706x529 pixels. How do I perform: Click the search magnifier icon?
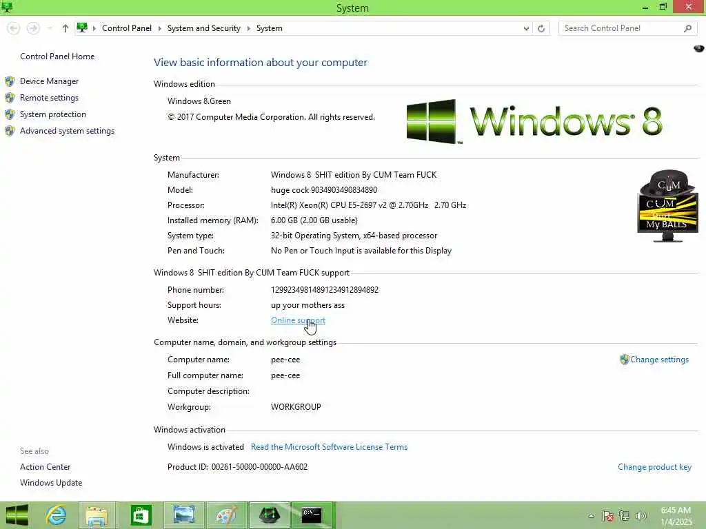point(687,28)
